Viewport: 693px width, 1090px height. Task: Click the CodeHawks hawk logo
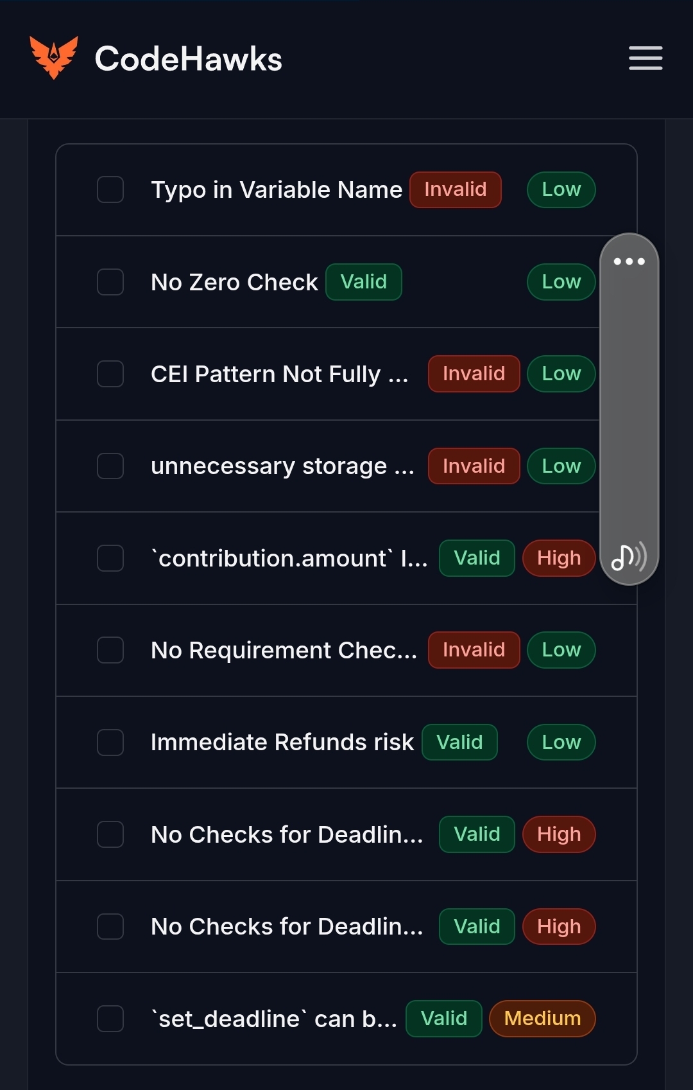[54, 58]
